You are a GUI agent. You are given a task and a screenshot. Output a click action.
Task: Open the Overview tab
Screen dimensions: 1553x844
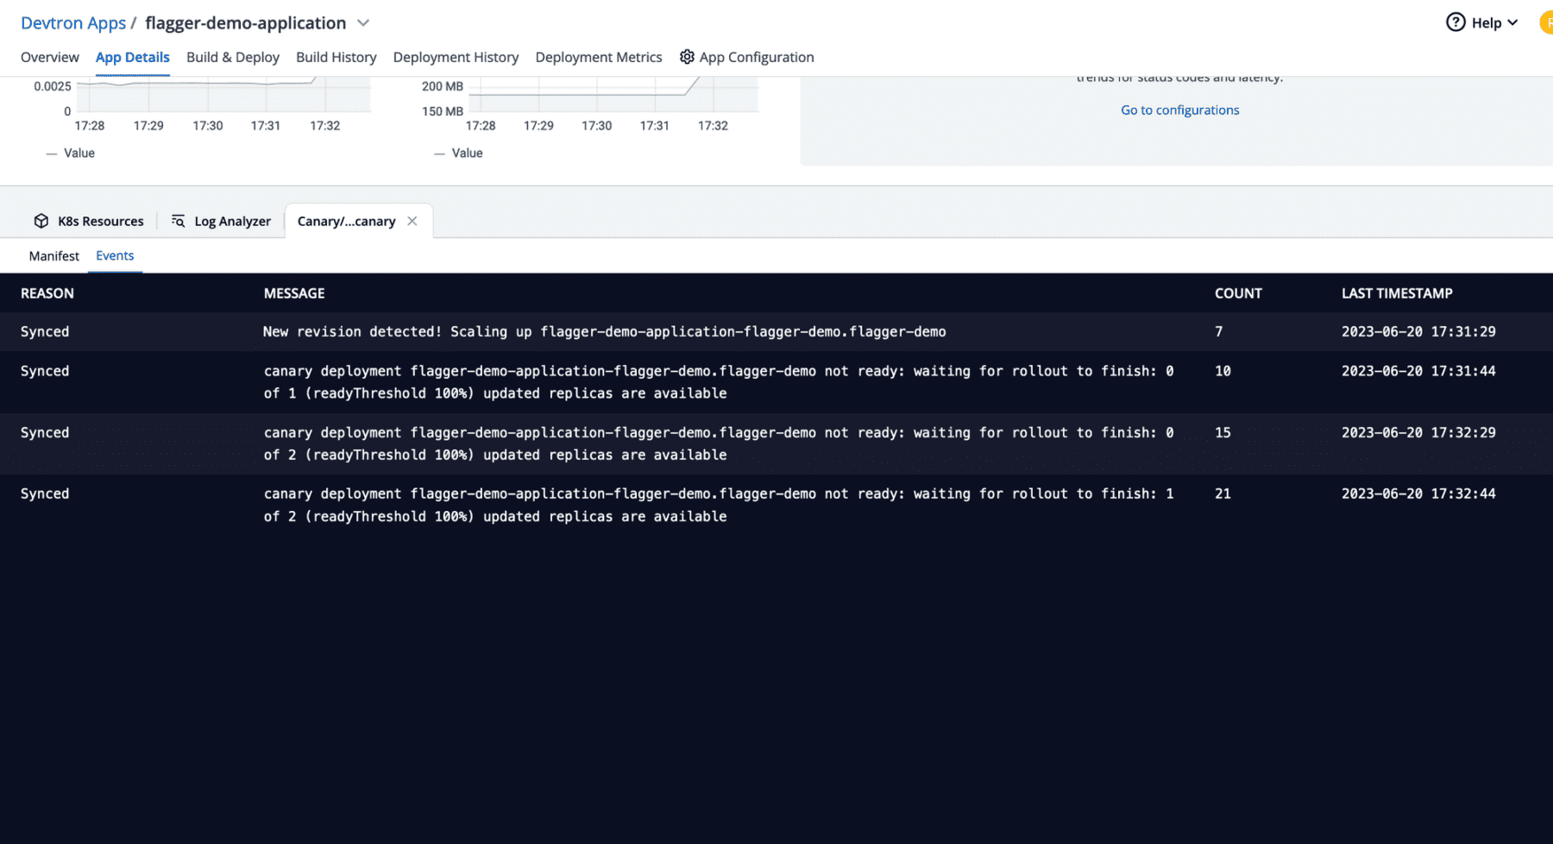pyautogui.click(x=49, y=57)
